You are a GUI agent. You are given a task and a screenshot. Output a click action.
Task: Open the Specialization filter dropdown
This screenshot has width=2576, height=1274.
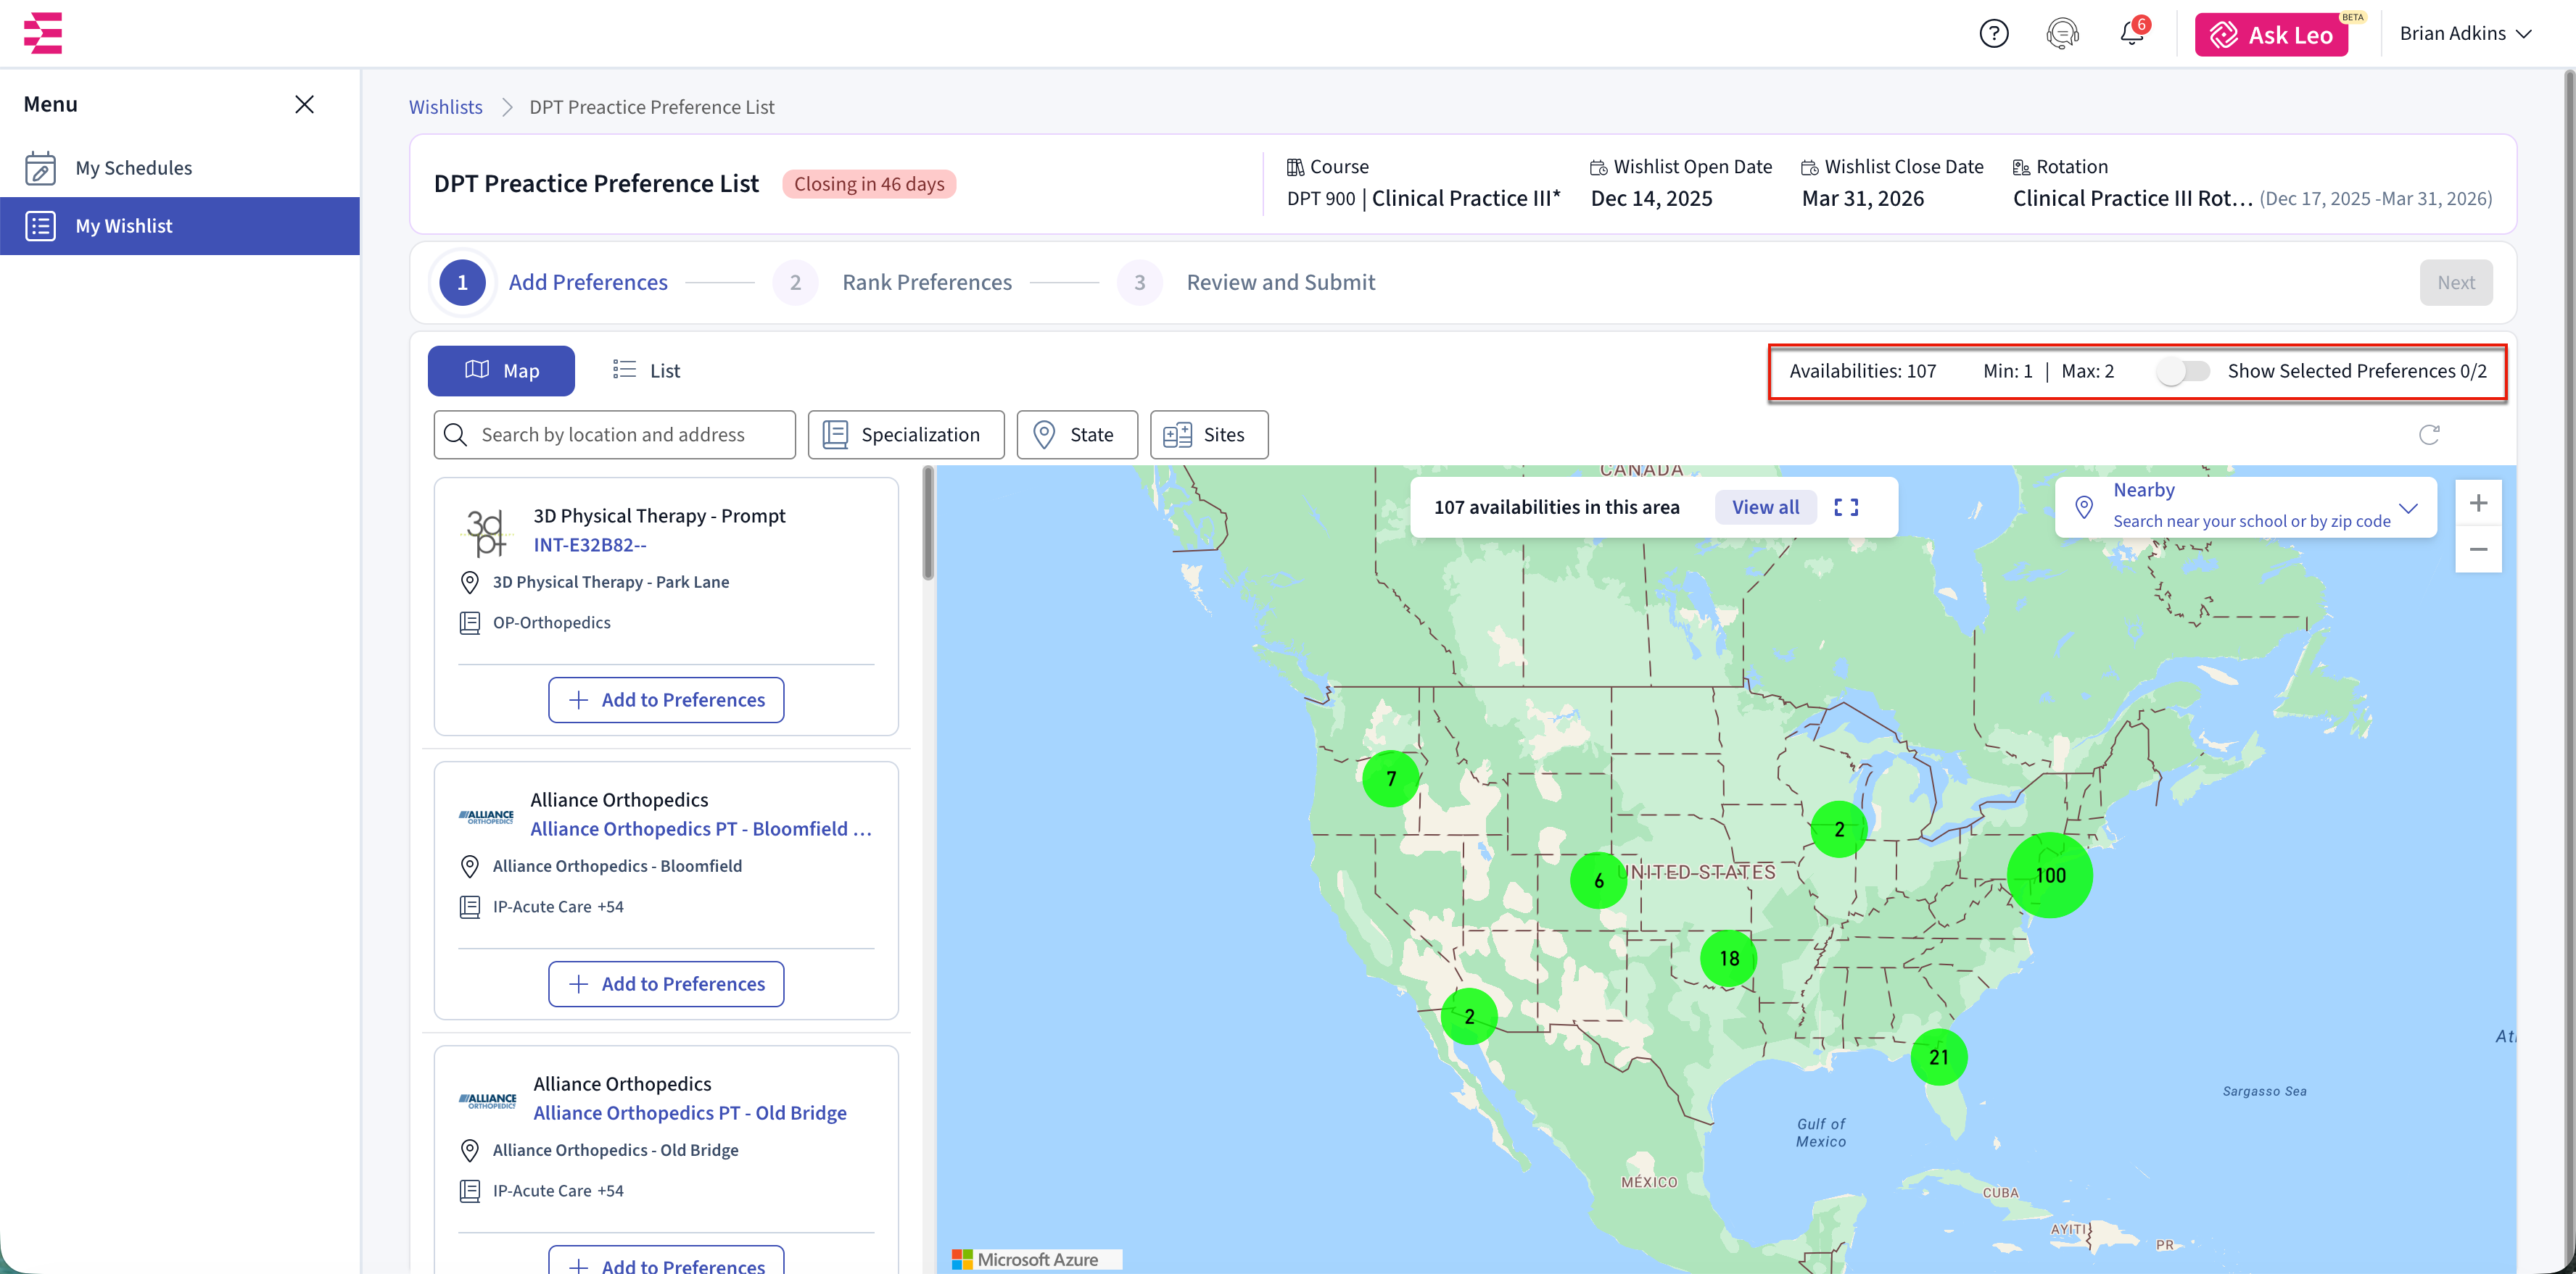[x=905, y=435]
